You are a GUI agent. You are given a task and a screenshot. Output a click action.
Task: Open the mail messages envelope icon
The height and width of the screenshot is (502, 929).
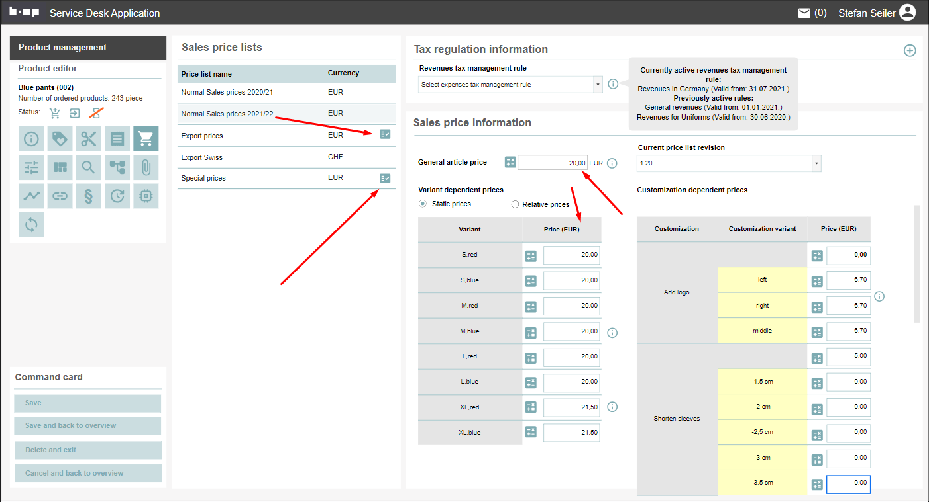[804, 13]
